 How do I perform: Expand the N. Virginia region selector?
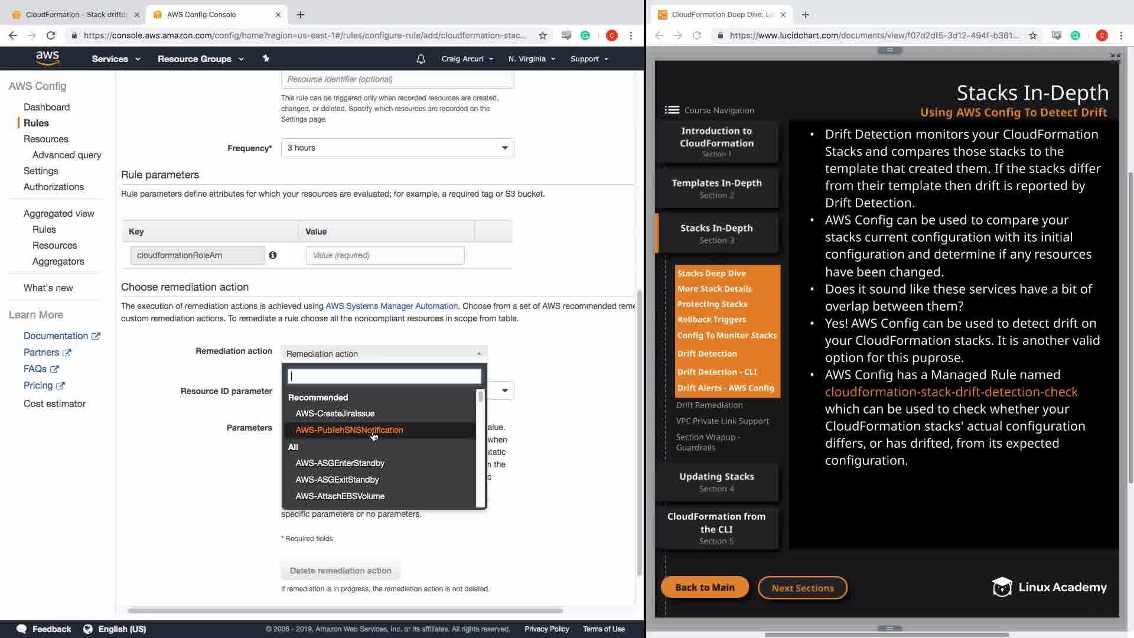[531, 58]
